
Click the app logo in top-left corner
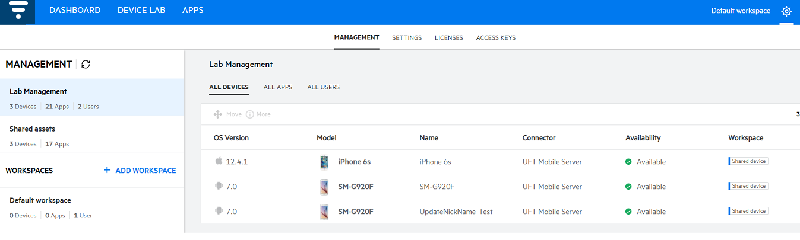pyautogui.click(x=17, y=12)
